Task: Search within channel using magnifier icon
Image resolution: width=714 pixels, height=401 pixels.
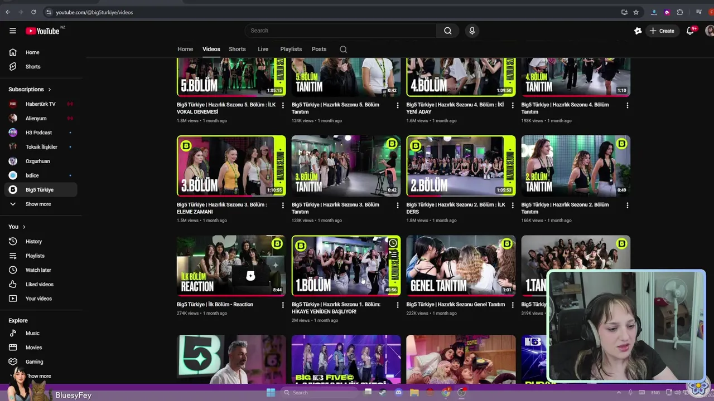Action: 343,49
